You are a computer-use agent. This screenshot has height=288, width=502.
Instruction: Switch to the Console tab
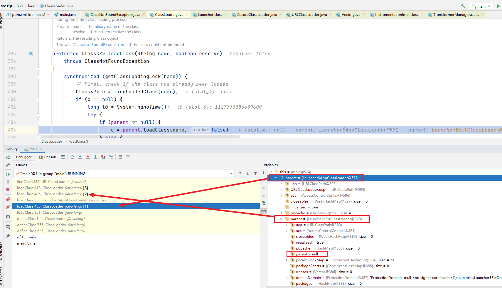48,157
